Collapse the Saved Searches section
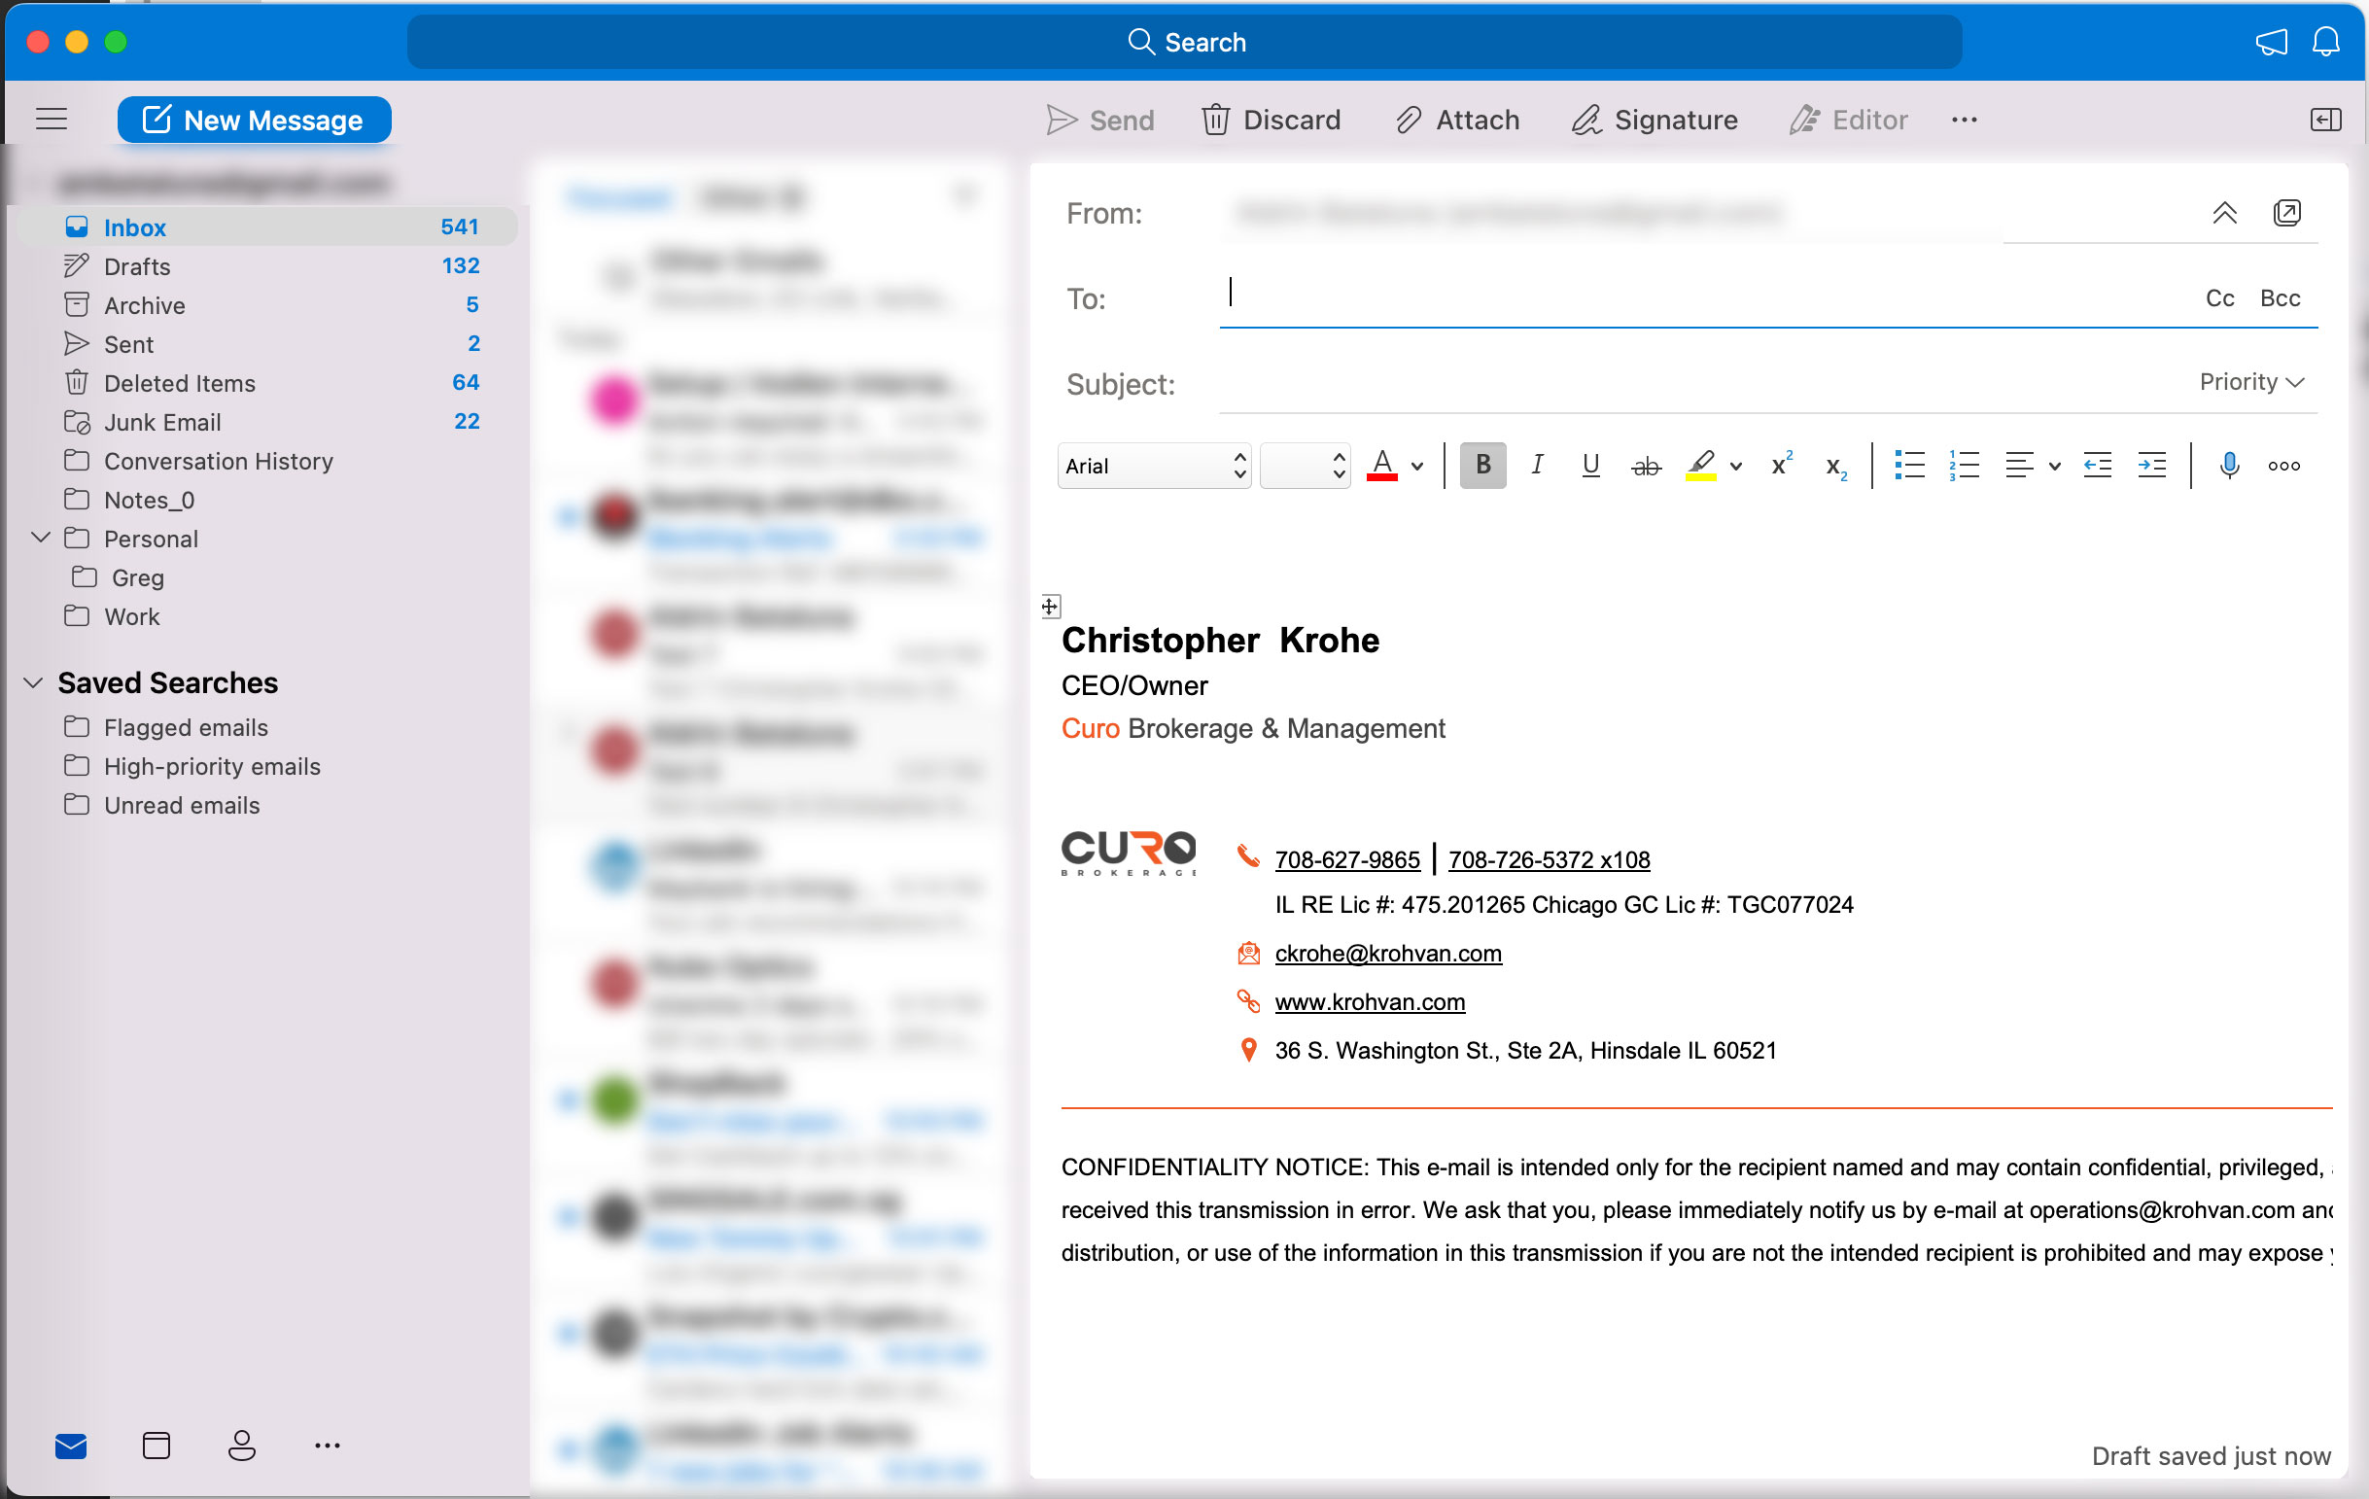The width and height of the screenshot is (2369, 1499). pos(33,682)
